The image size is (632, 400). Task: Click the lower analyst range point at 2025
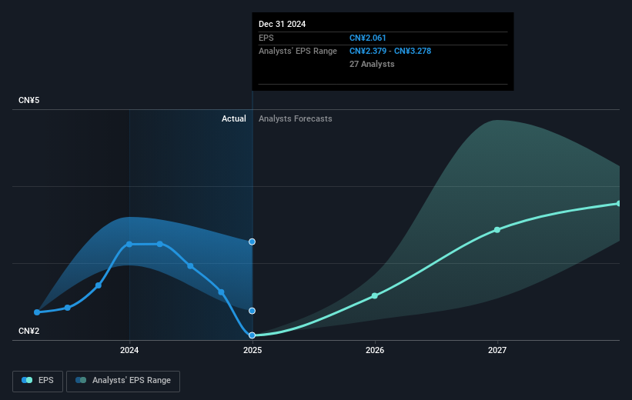point(252,311)
